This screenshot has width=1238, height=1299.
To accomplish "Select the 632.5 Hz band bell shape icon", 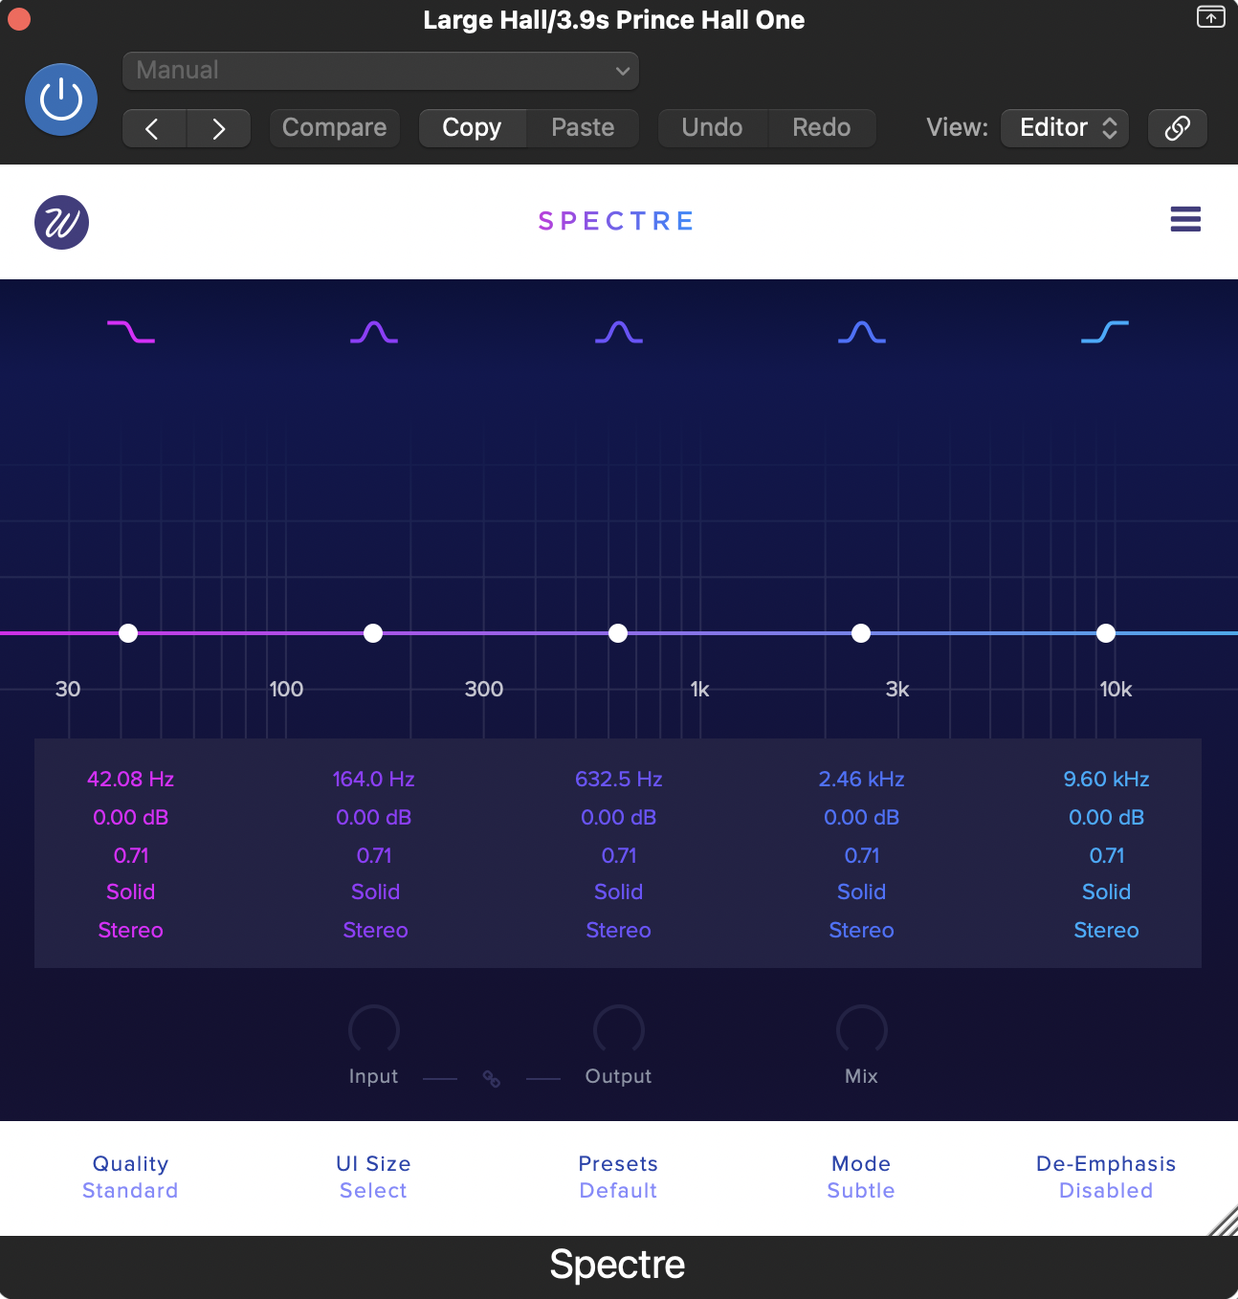I will [x=619, y=332].
